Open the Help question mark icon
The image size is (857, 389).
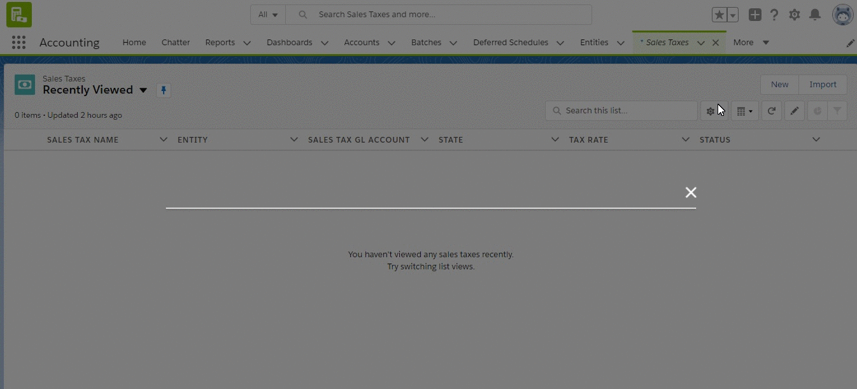[x=774, y=15]
